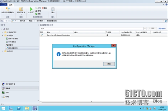Sort by the Description (描述) column header
This screenshot has width=168, height=111.
(89, 32)
